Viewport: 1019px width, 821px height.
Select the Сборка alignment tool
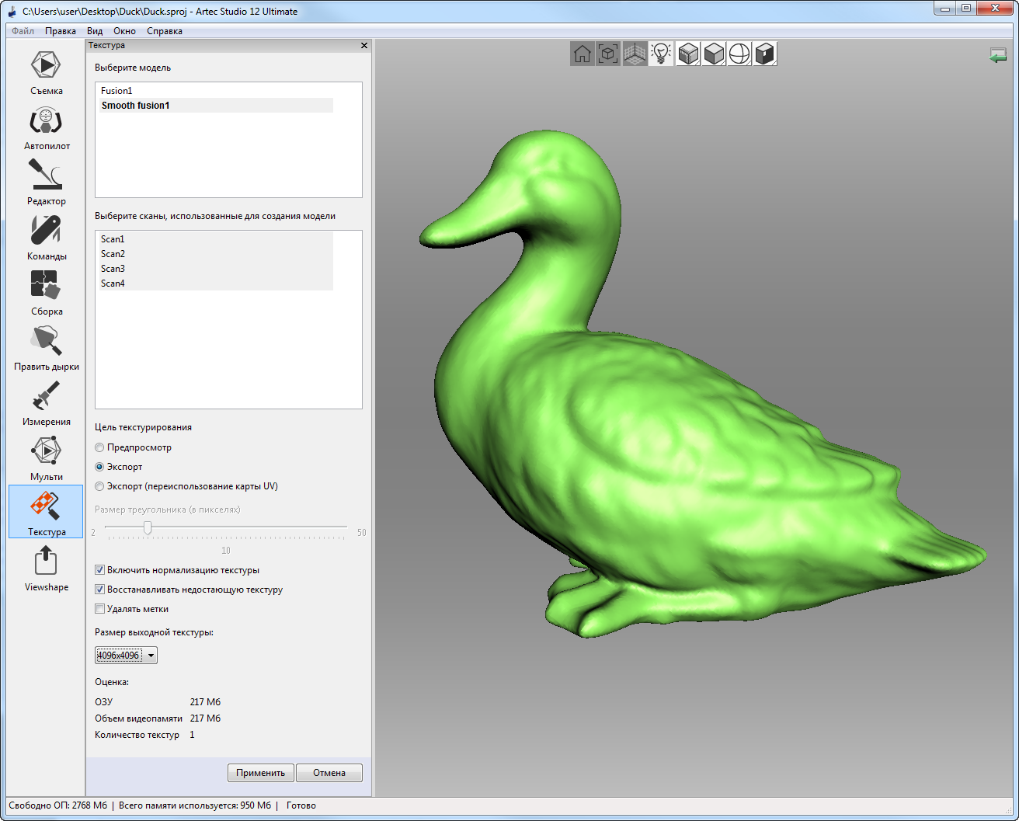(47, 287)
